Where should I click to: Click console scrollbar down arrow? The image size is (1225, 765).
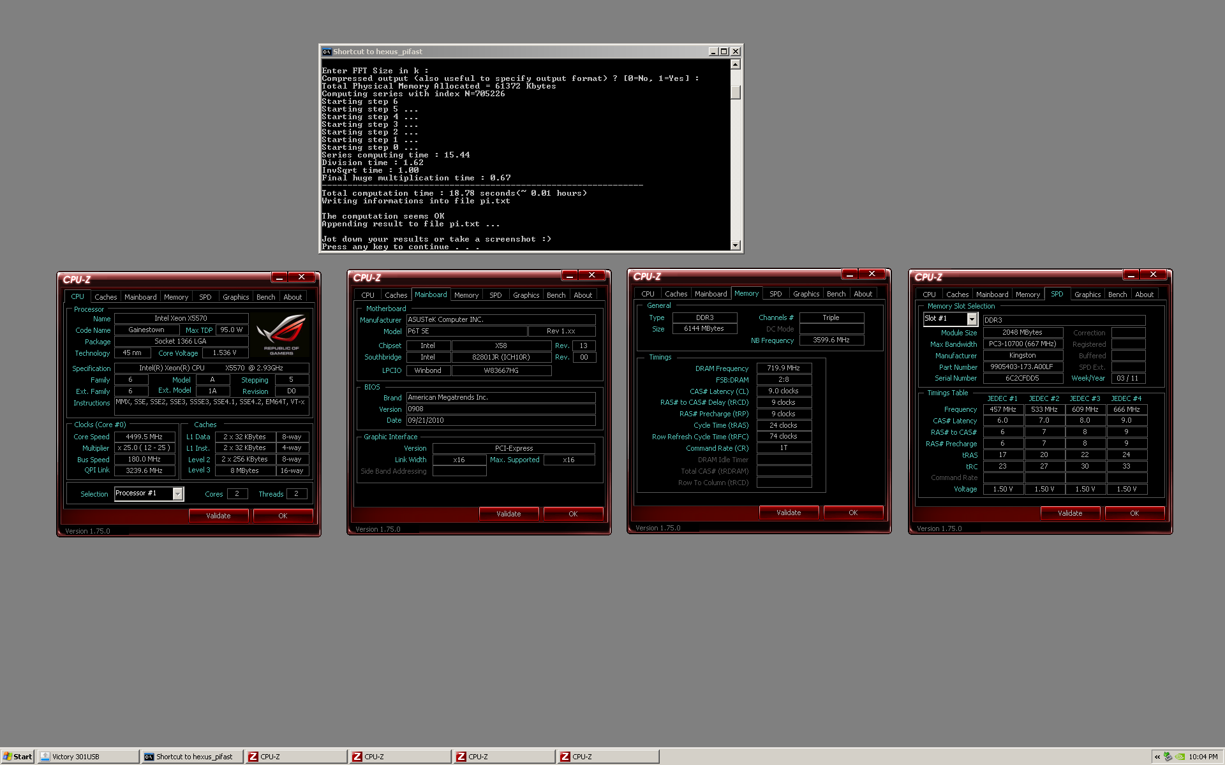coord(736,245)
